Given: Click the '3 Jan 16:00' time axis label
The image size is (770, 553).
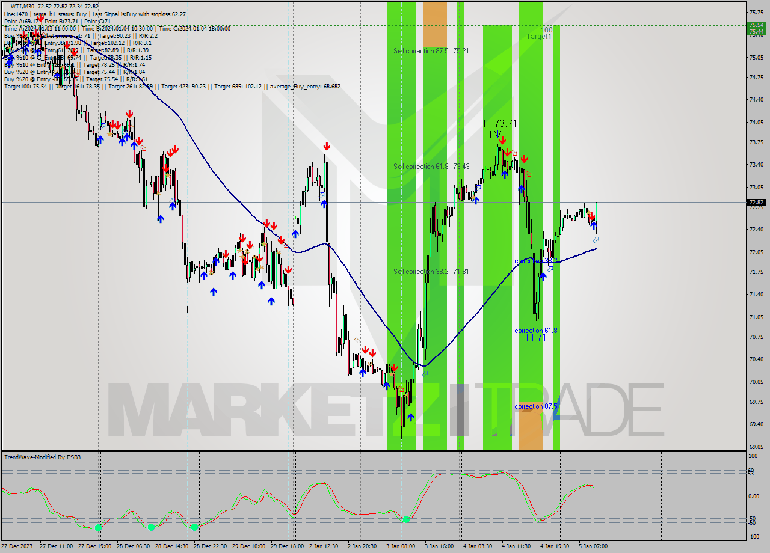Looking at the screenshot, I should pos(439,546).
